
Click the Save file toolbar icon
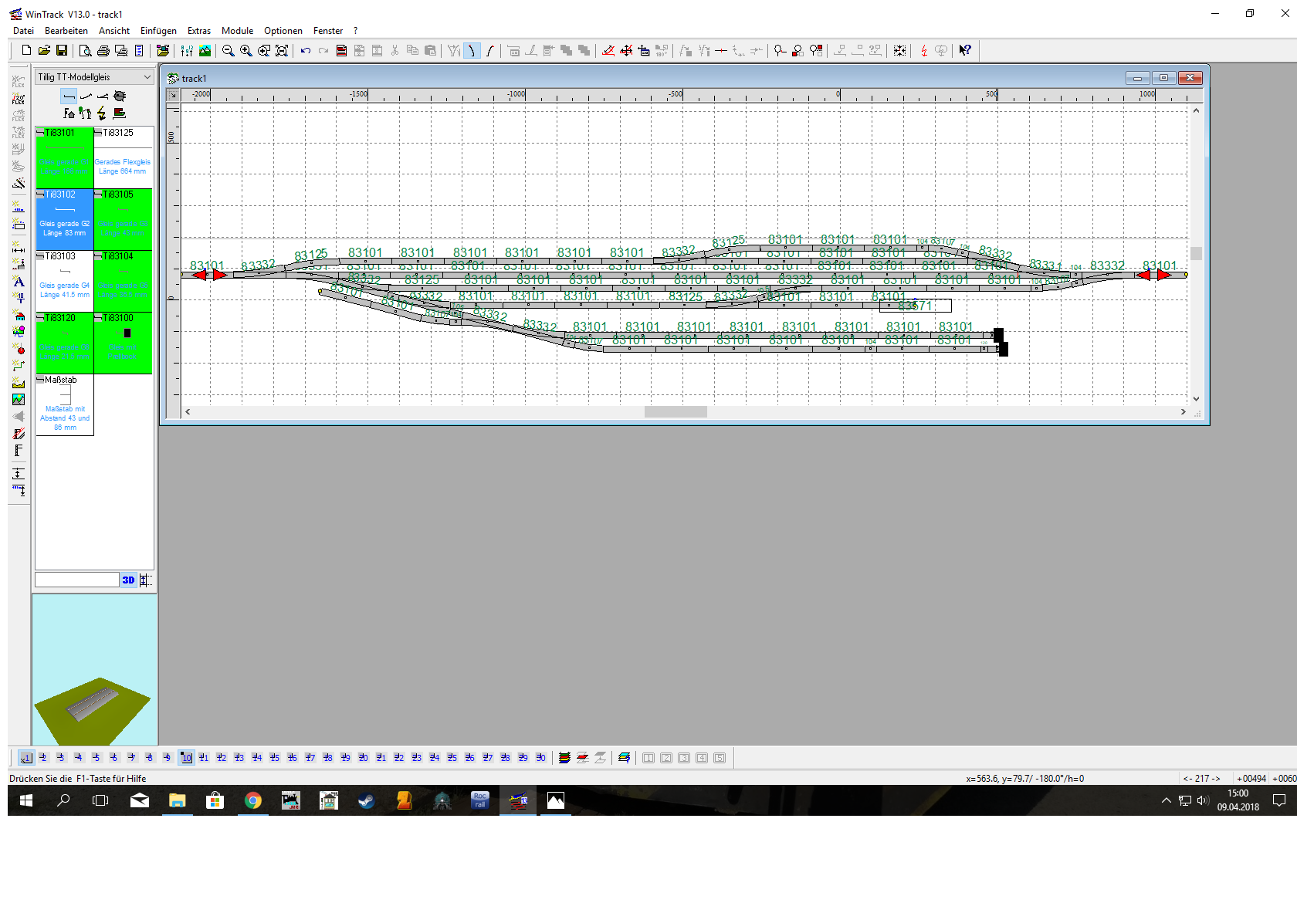62,51
